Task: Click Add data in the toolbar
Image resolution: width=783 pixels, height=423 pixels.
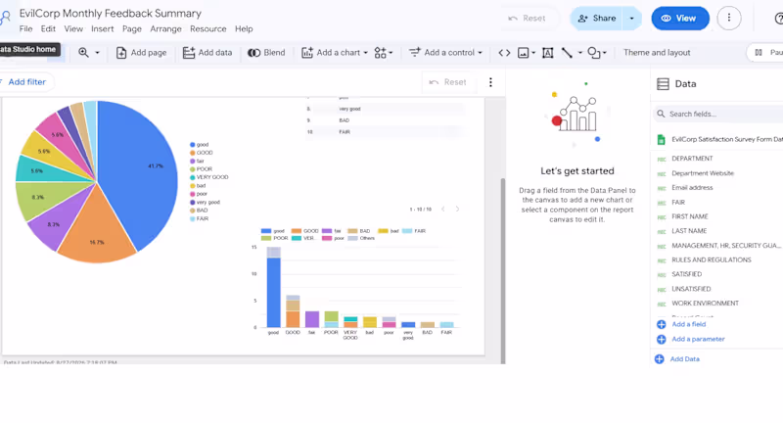Action: (207, 53)
